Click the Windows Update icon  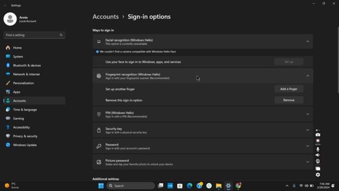(x=8, y=145)
